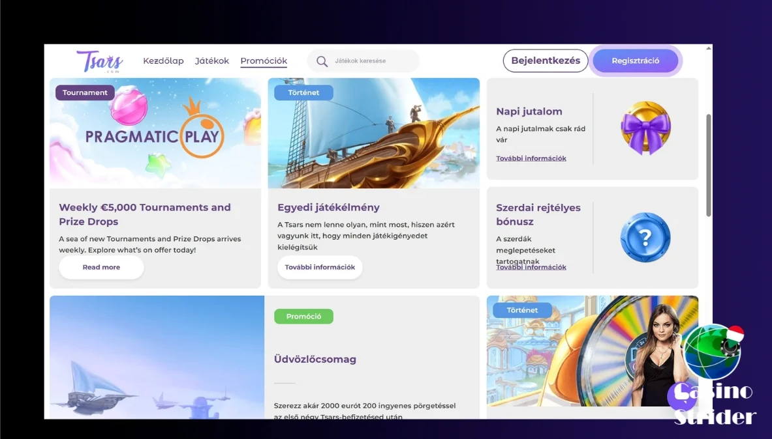Open the Játékok menu item
The width and height of the screenshot is (772, 439).
coord(211,61)
